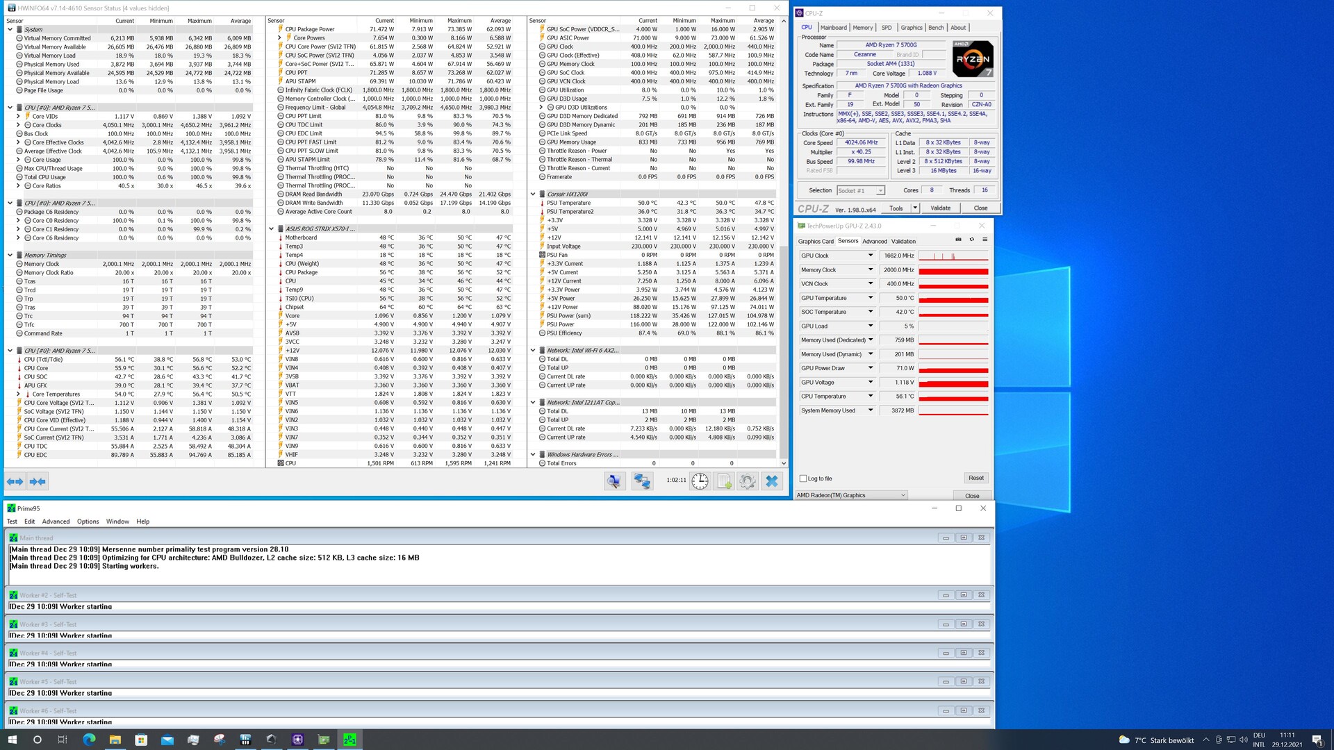Open CPU-Z Tools dropdown arrow
The height and width of the screenshot is (750, 1334).
915,208
